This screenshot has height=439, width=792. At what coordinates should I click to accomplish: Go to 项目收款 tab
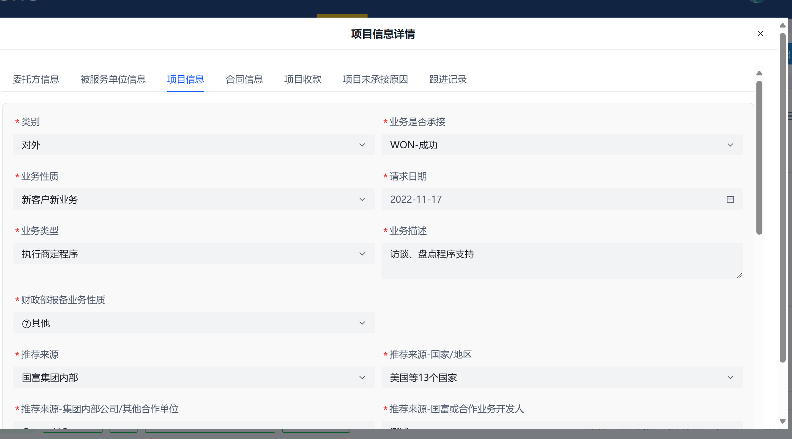[303, 79]
